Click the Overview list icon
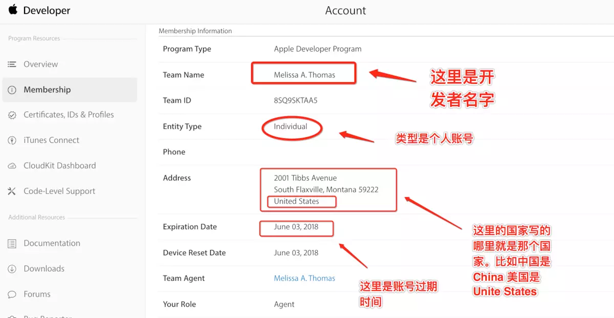 pos(12,64)
